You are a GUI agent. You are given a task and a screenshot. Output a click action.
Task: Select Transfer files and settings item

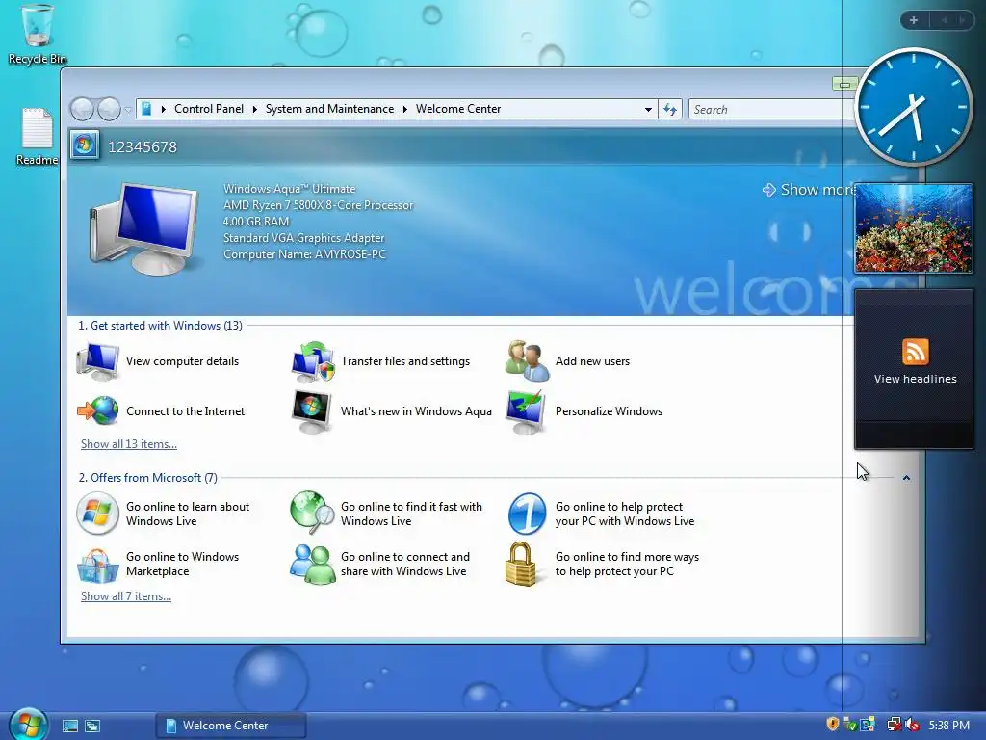pos(380,361)
